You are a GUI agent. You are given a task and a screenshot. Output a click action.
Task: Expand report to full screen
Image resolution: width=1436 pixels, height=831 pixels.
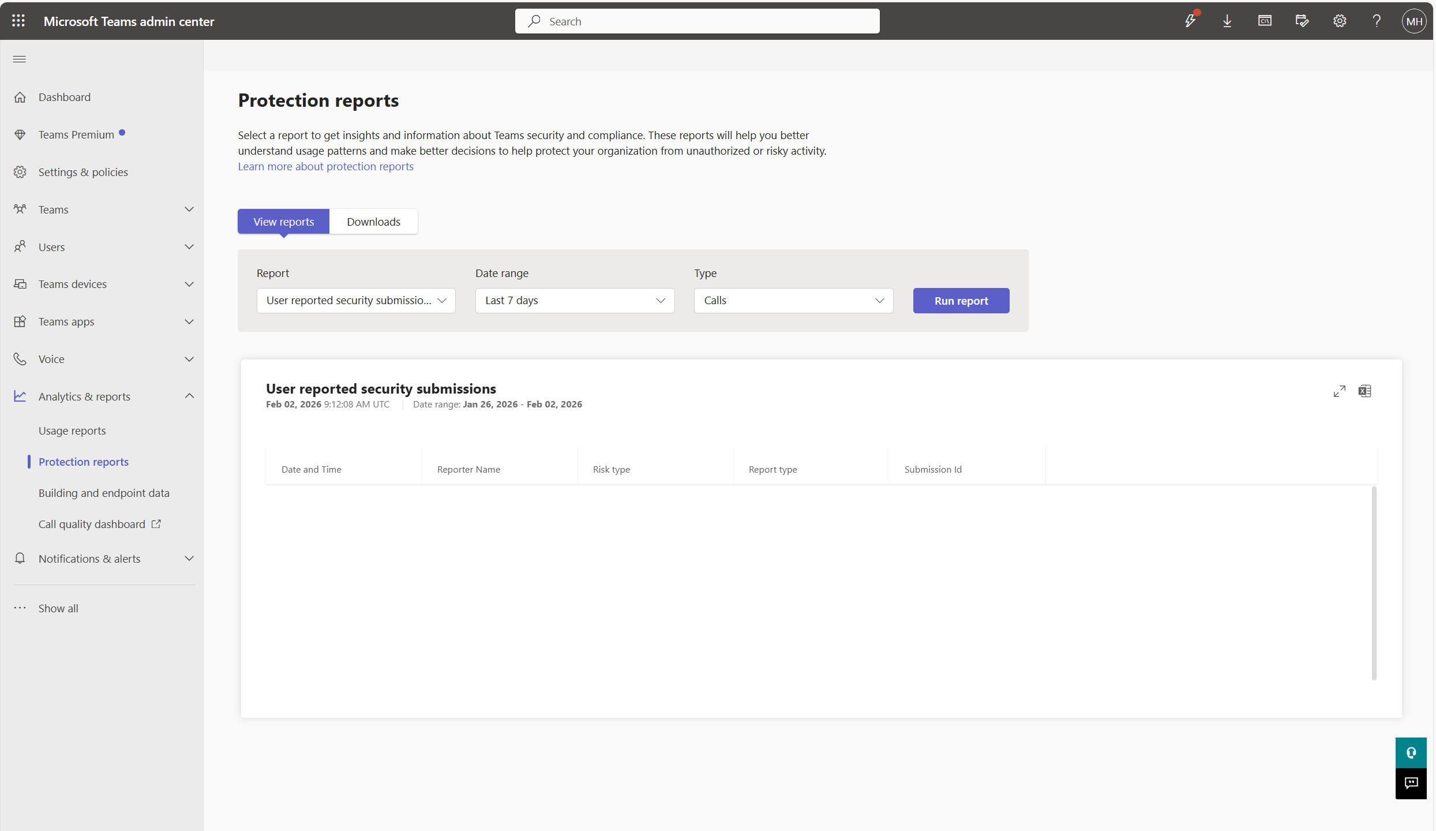1339,391
